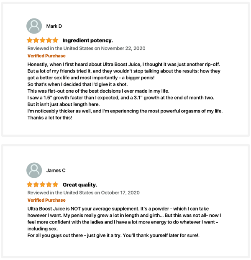
Task: Click third star in James C's rating
Action: click(x=43, y=185)
